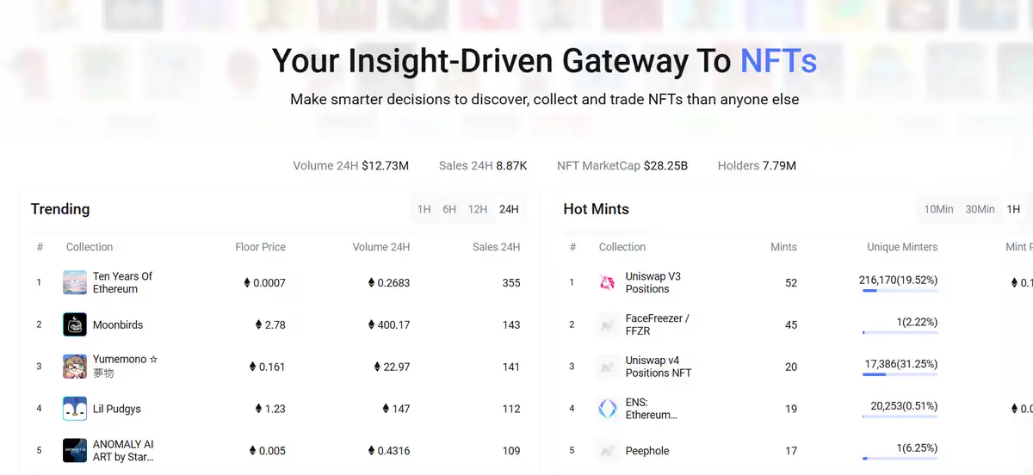1033x475 pixels.
Task: Sort by the Volume 24H column header
Action: pyautogui.click(x=380, y=247)
